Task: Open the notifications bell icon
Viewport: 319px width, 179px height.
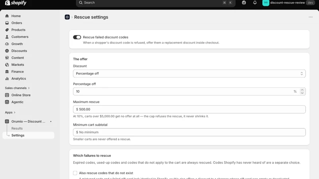Action: [255, 3]
